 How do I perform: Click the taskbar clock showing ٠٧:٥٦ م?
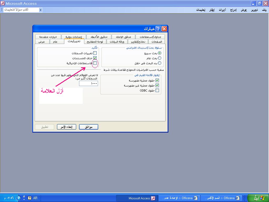coord(9,198)
